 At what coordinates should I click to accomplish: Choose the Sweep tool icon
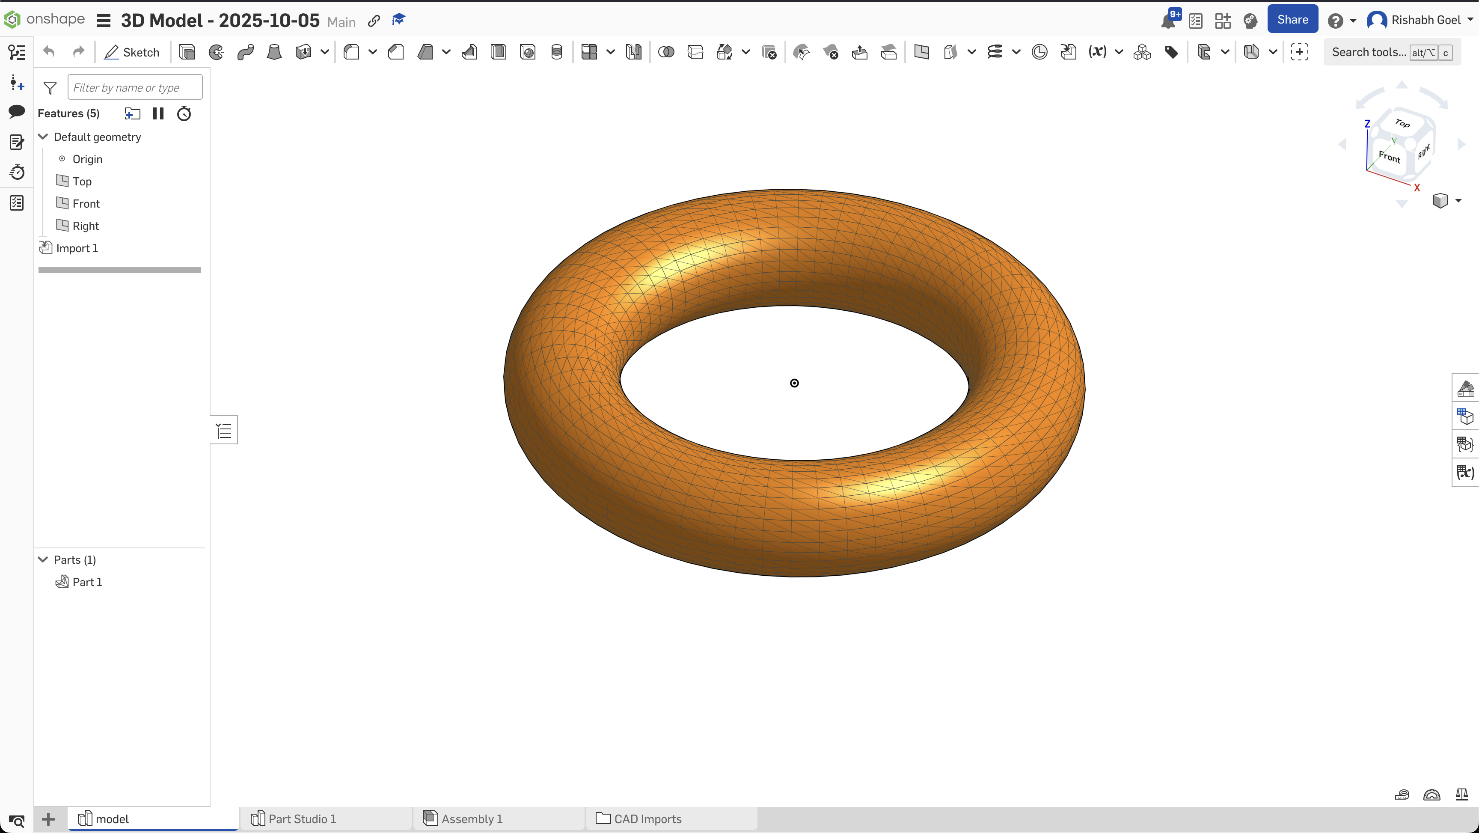(246, 52)
